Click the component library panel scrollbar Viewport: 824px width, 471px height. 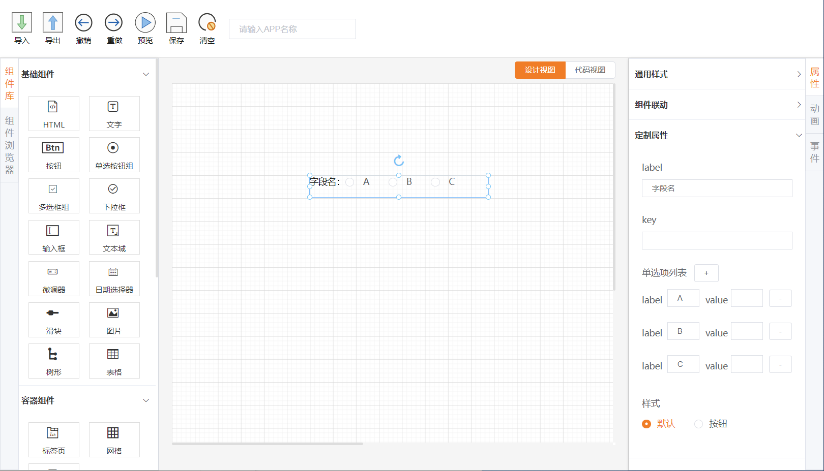157,168
